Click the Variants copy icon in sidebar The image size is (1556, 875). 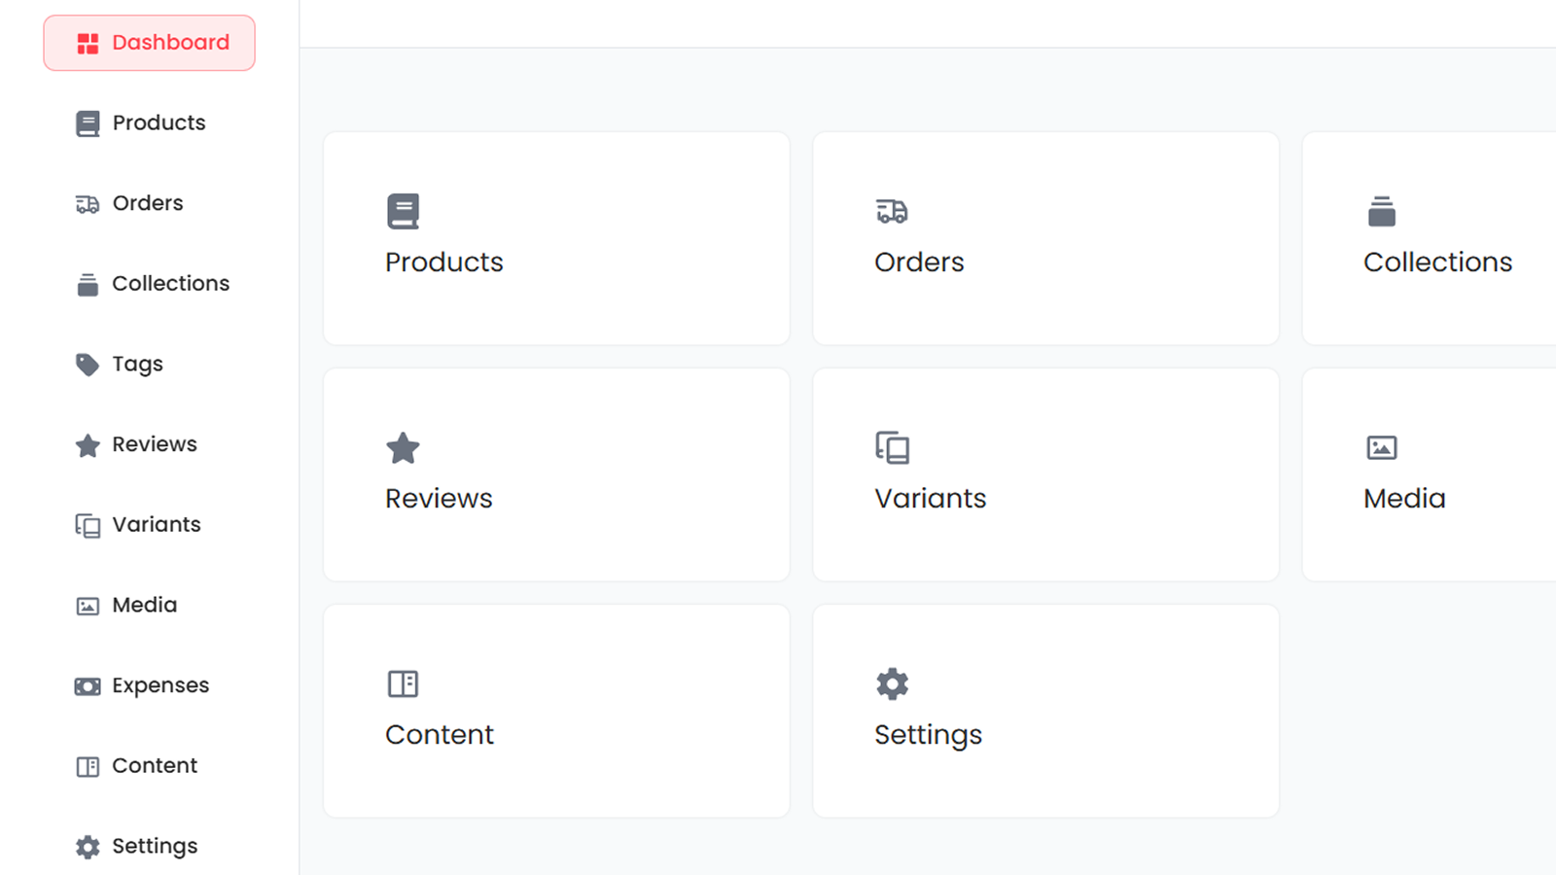pyautogui.click(x=88, y=524)
